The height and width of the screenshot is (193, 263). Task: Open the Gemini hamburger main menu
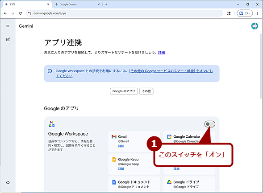[x=8, y=26]
